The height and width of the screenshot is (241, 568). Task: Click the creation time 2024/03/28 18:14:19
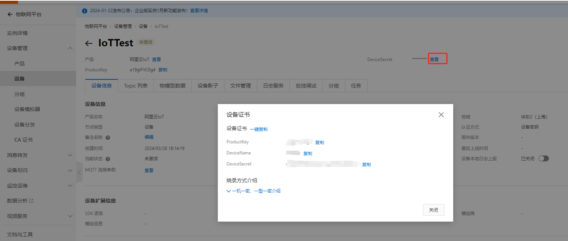coord(165,148)
